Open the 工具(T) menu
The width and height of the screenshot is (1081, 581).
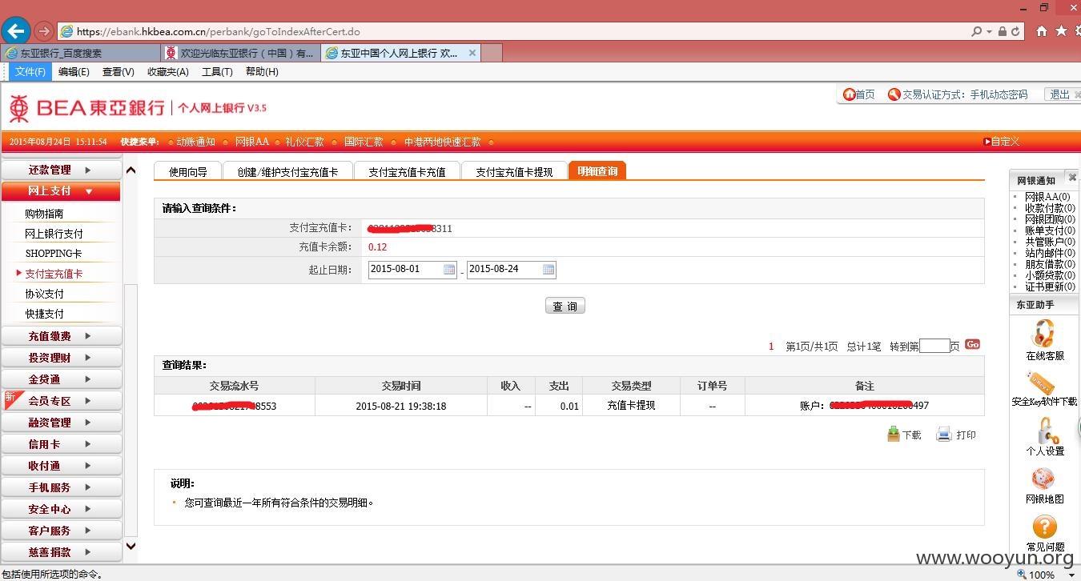[x=217, y=71]
